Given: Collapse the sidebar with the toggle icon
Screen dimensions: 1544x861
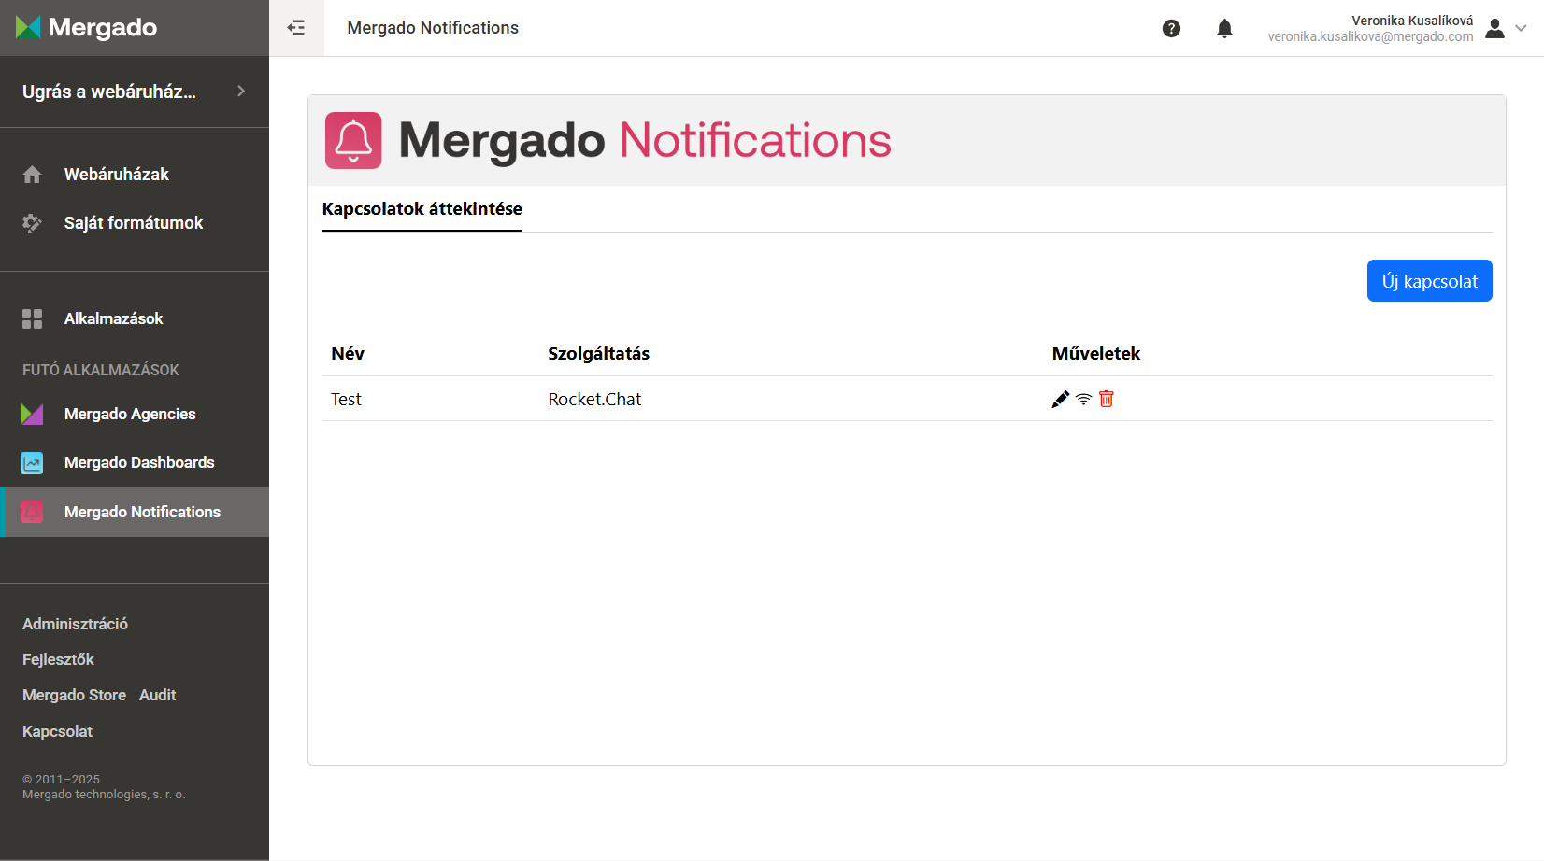Looking at the screenshot, I should (296, 28).
